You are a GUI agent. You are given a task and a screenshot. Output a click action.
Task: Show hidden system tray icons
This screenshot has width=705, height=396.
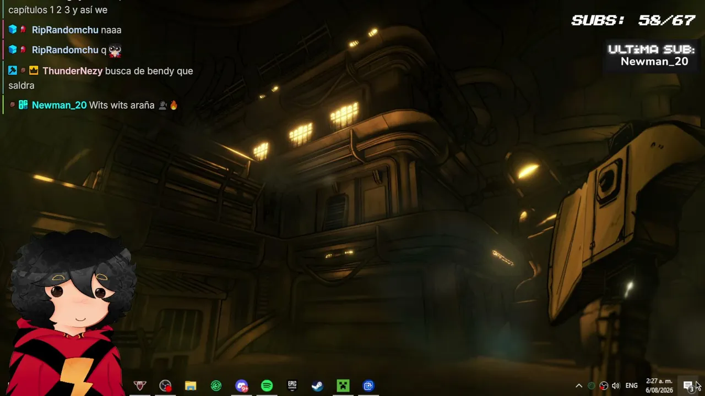pyautogui.click(x=579, y=386)
